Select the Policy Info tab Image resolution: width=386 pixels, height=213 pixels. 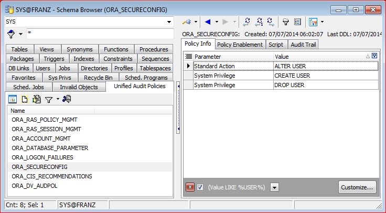(x=198, y=44)
